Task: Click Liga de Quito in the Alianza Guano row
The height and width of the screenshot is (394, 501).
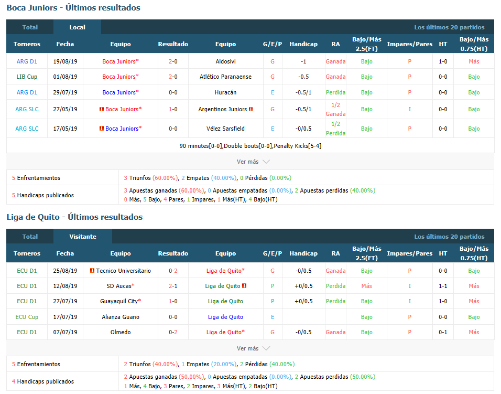Action: (x=225, y=317)
